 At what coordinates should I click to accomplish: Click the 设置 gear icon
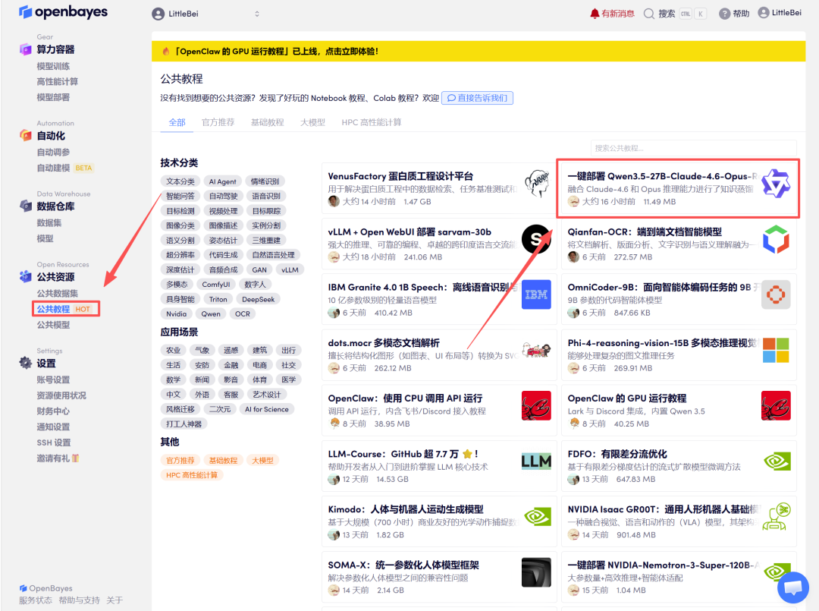26,363
